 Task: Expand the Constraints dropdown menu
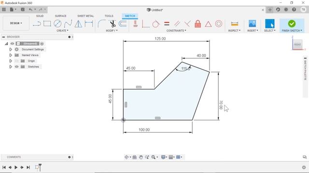(x=176, y=31)
